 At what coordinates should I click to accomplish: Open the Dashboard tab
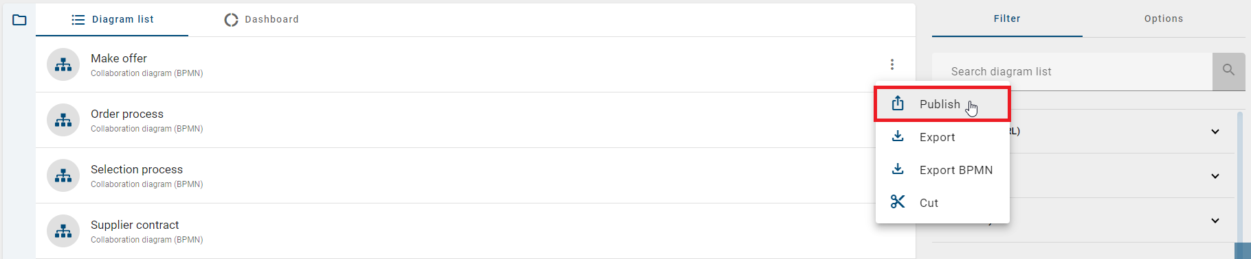pos(262,19)
